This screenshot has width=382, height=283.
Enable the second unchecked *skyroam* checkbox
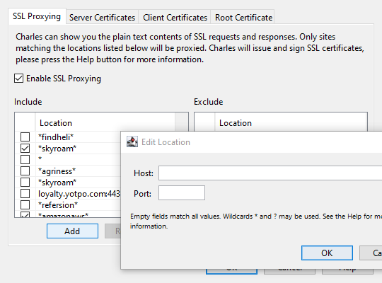point(25,183)
